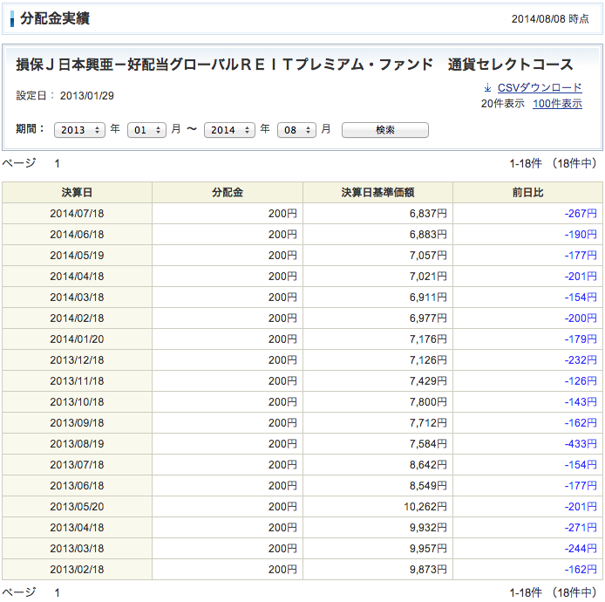Click the 分配金実績 heading

(x=55, y=18)
